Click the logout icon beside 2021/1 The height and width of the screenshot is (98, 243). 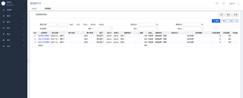point(238,3)
